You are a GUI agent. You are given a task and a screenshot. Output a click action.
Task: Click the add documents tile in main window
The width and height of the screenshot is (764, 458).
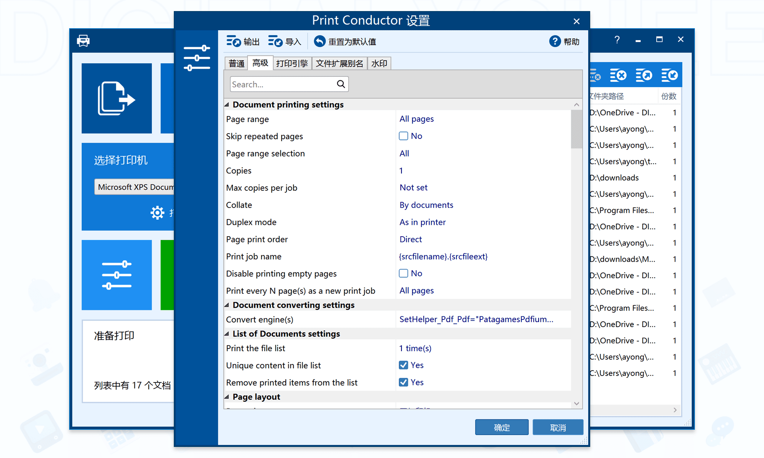click(117, 98)
